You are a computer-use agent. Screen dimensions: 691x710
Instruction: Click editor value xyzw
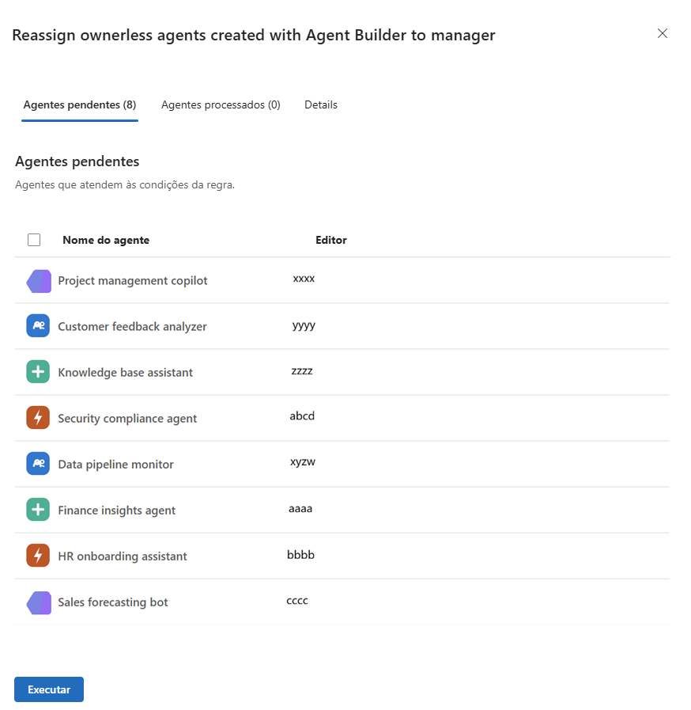pyautogui.click(x=303, y=462)
